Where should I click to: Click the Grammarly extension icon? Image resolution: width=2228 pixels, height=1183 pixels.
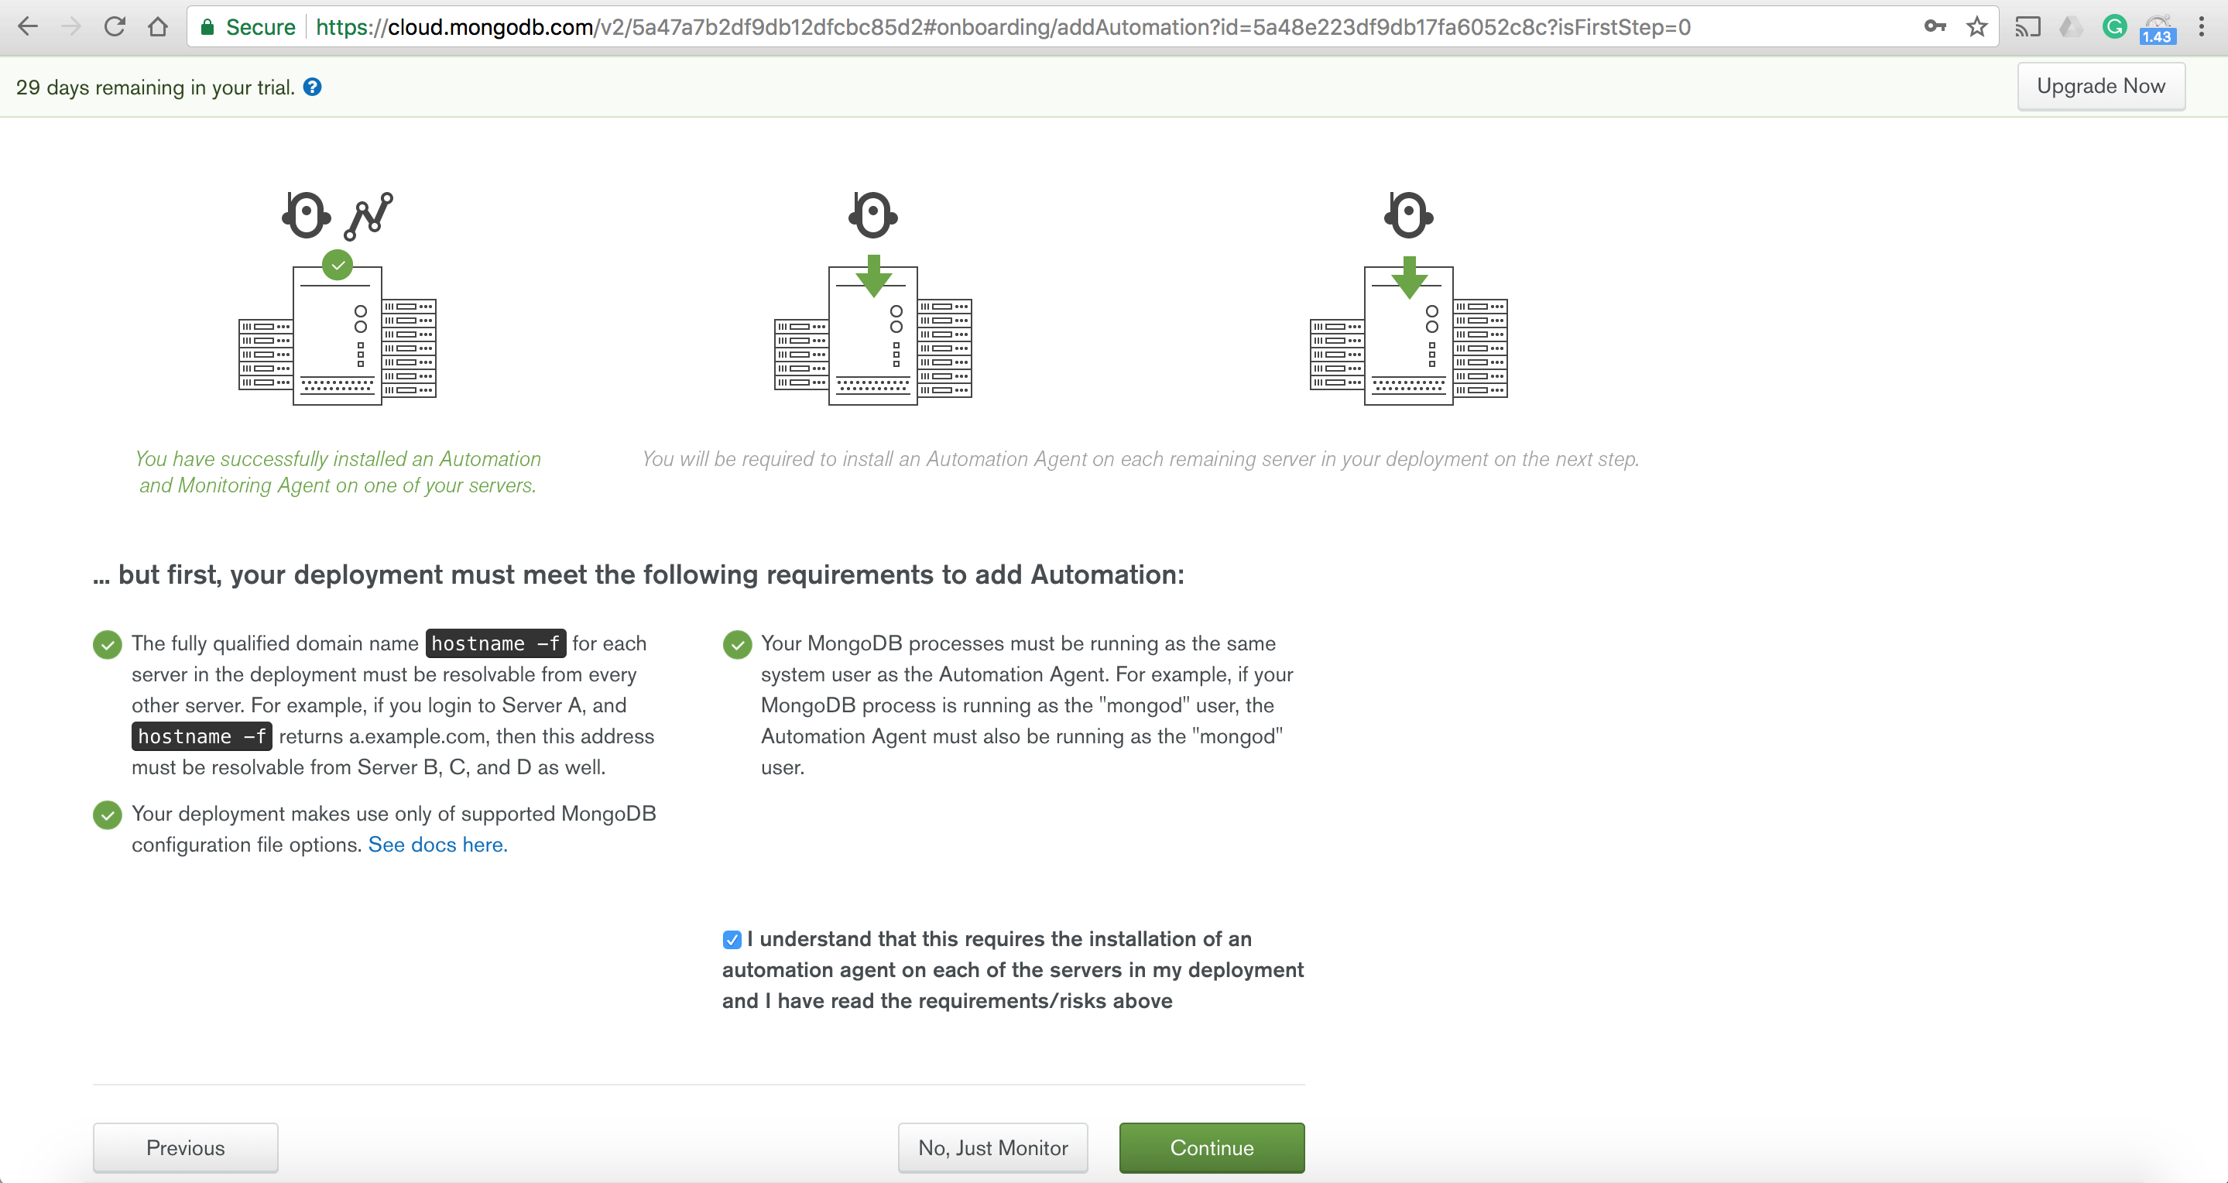(2114, 27)
